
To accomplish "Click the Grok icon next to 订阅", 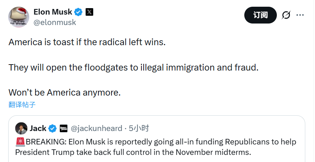I will coord(286,15).
